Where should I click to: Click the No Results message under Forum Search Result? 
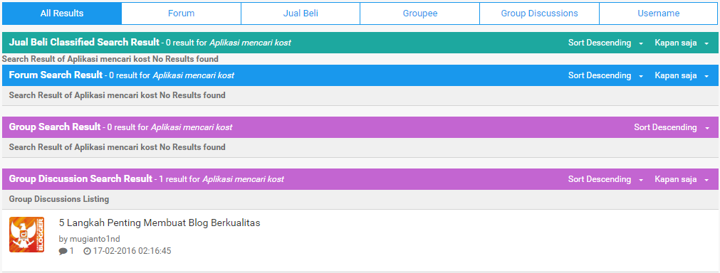pyautogui.click(x=117, y=95)
